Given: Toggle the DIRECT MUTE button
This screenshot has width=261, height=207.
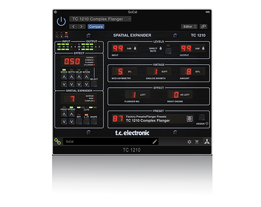Looking at the screenshot, I should (168, 51).
